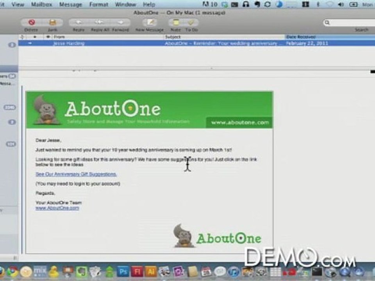Open Adobe Illustrator from the dock

151,272
